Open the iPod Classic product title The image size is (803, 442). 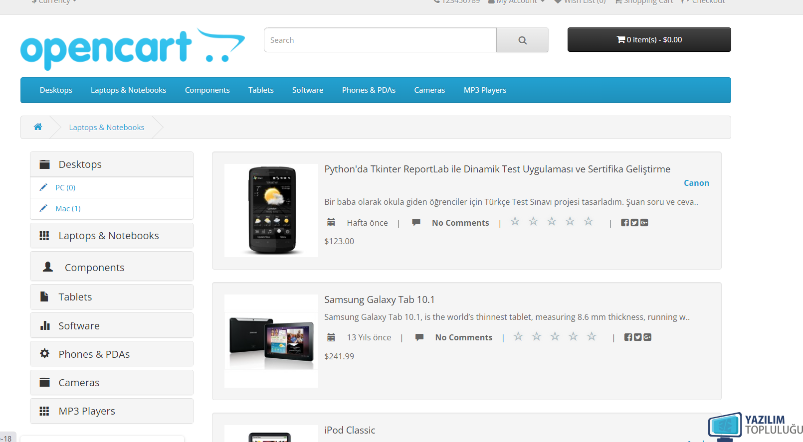point(350,430)
